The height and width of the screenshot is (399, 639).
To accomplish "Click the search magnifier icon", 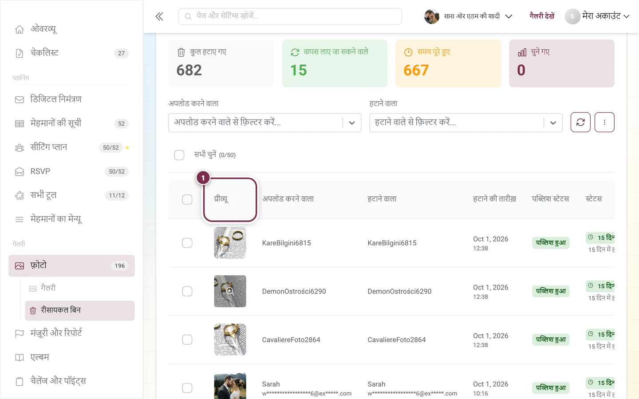I will (188, 16).
